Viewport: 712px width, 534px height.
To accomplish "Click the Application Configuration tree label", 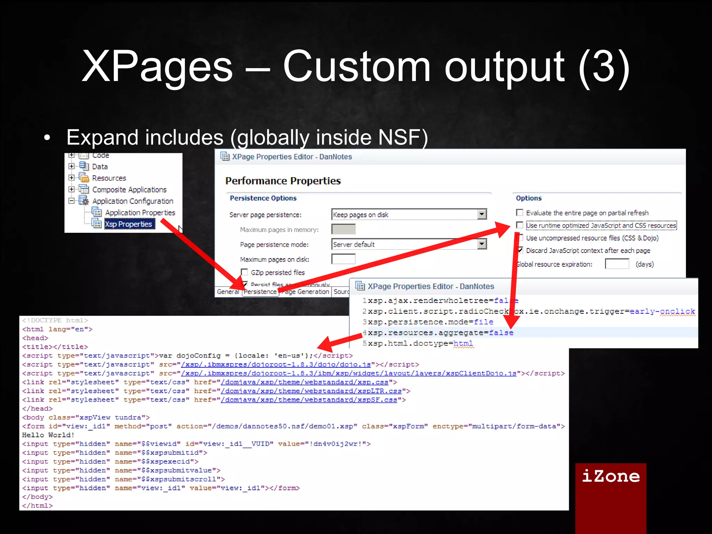I will click(133, 201).
